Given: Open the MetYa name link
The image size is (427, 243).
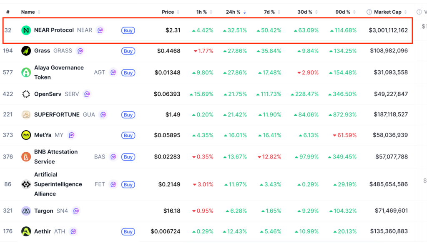Looking at the screenshot, I should pyautogui.click(x=43, y=135).
